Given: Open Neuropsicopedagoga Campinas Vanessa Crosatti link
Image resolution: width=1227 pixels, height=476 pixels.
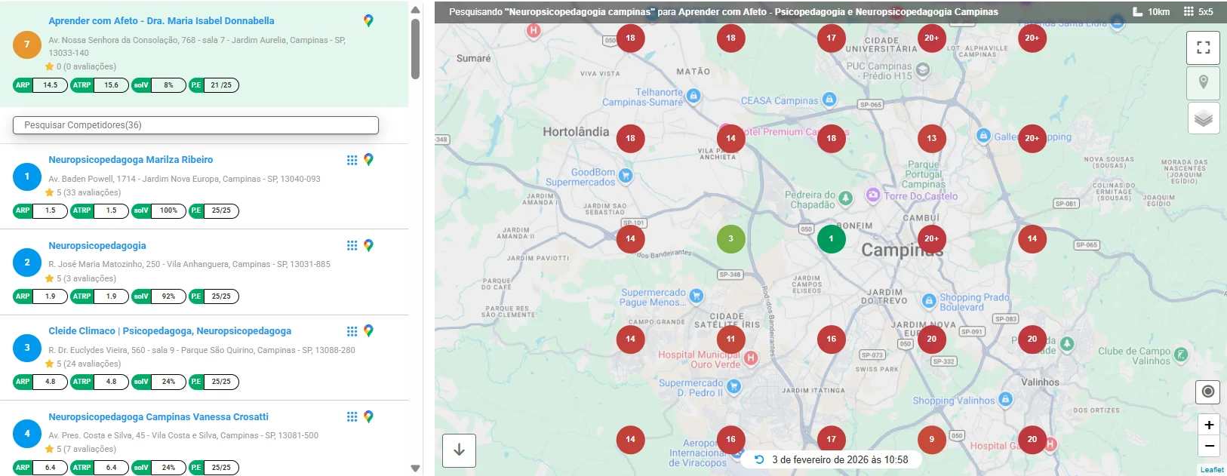Looking at the screenshot, I should click(158, 416).
